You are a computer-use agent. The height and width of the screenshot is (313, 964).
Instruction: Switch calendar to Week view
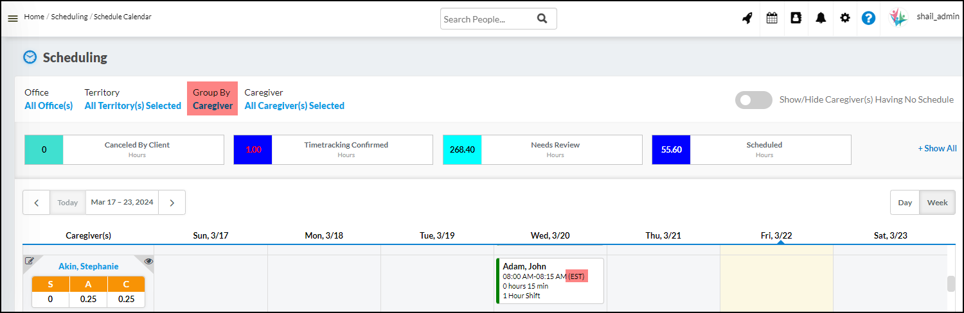click(x=937, y=203)
